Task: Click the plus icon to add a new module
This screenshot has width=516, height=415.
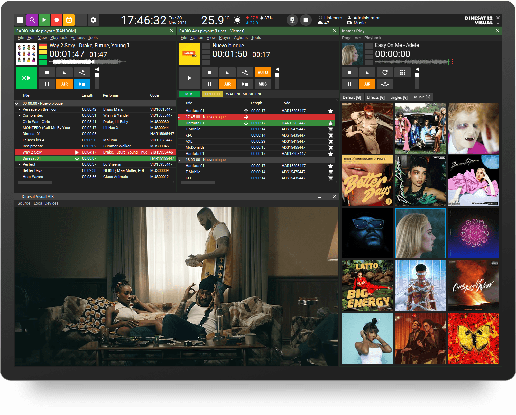Action: click(81, 20)
